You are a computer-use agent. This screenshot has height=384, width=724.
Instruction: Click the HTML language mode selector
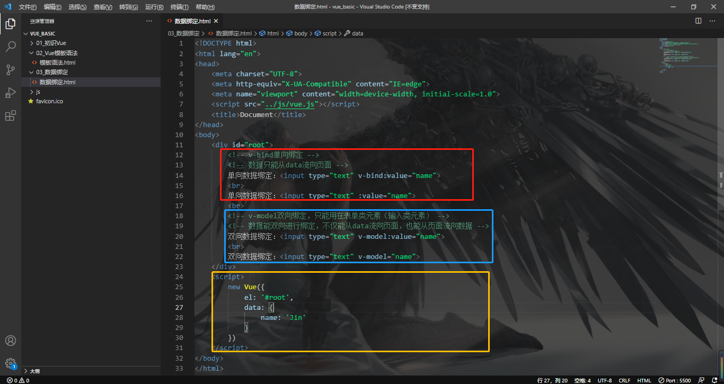(644, 380)
